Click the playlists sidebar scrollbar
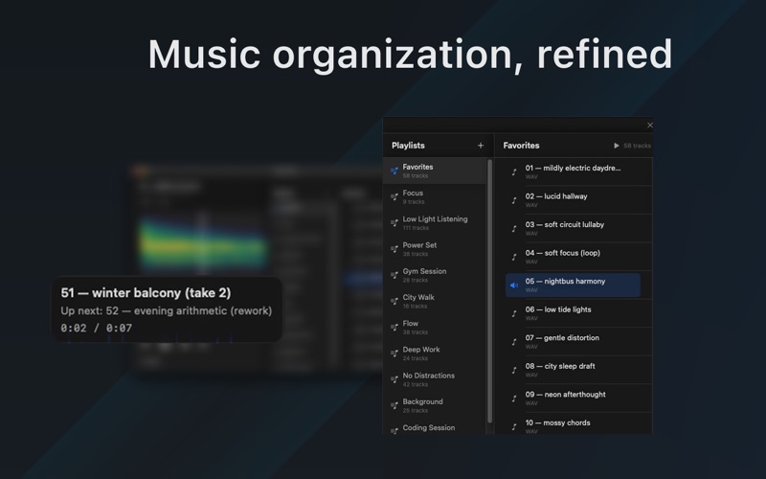Viewport: 766px width, 479px height. click(x=490, y=291)
